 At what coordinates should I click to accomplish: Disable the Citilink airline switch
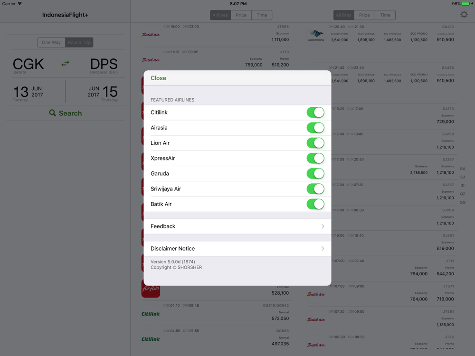[315, 112]
